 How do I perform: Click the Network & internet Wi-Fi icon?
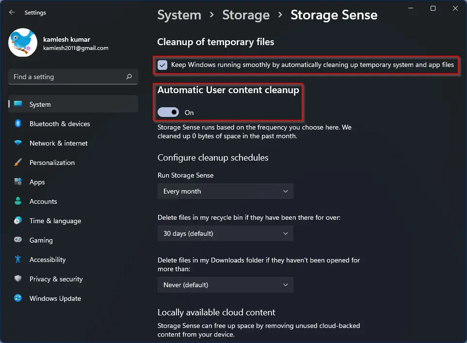coord(18,143)
